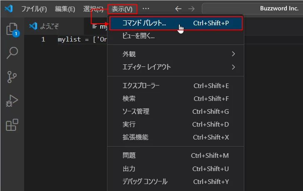Open the Explorer icon in the activity bar
The width and height of the screenshot is (303, 191).
click(12, 29)
